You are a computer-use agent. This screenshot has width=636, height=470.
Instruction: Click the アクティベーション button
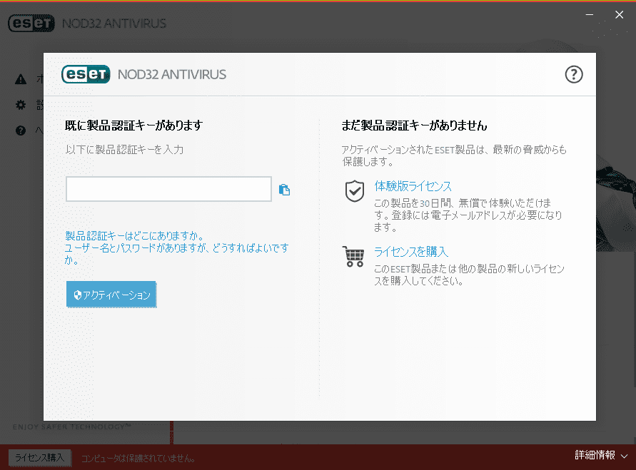click(111, 295)
